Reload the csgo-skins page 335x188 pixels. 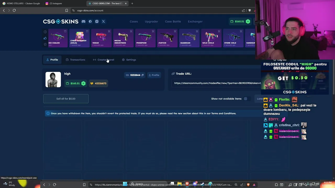coord(14,10)
